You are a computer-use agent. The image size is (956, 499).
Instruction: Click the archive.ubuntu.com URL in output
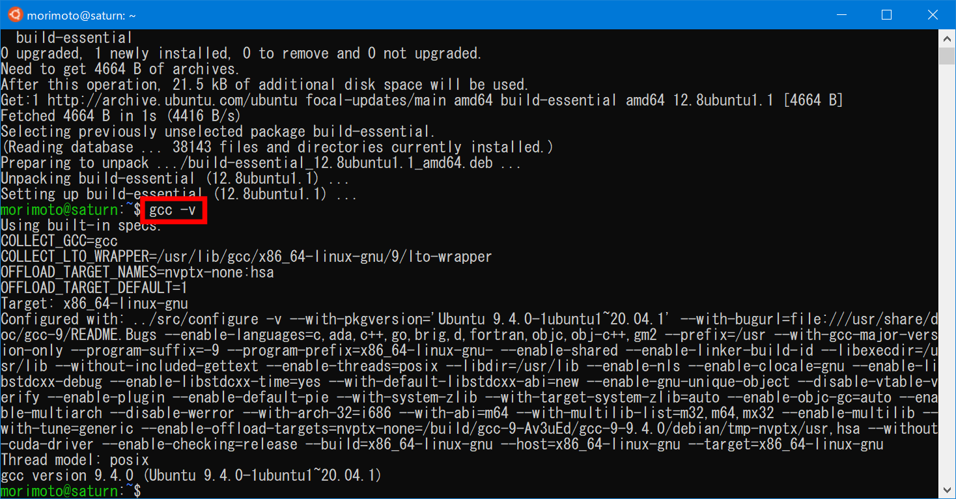pos(173,100)
